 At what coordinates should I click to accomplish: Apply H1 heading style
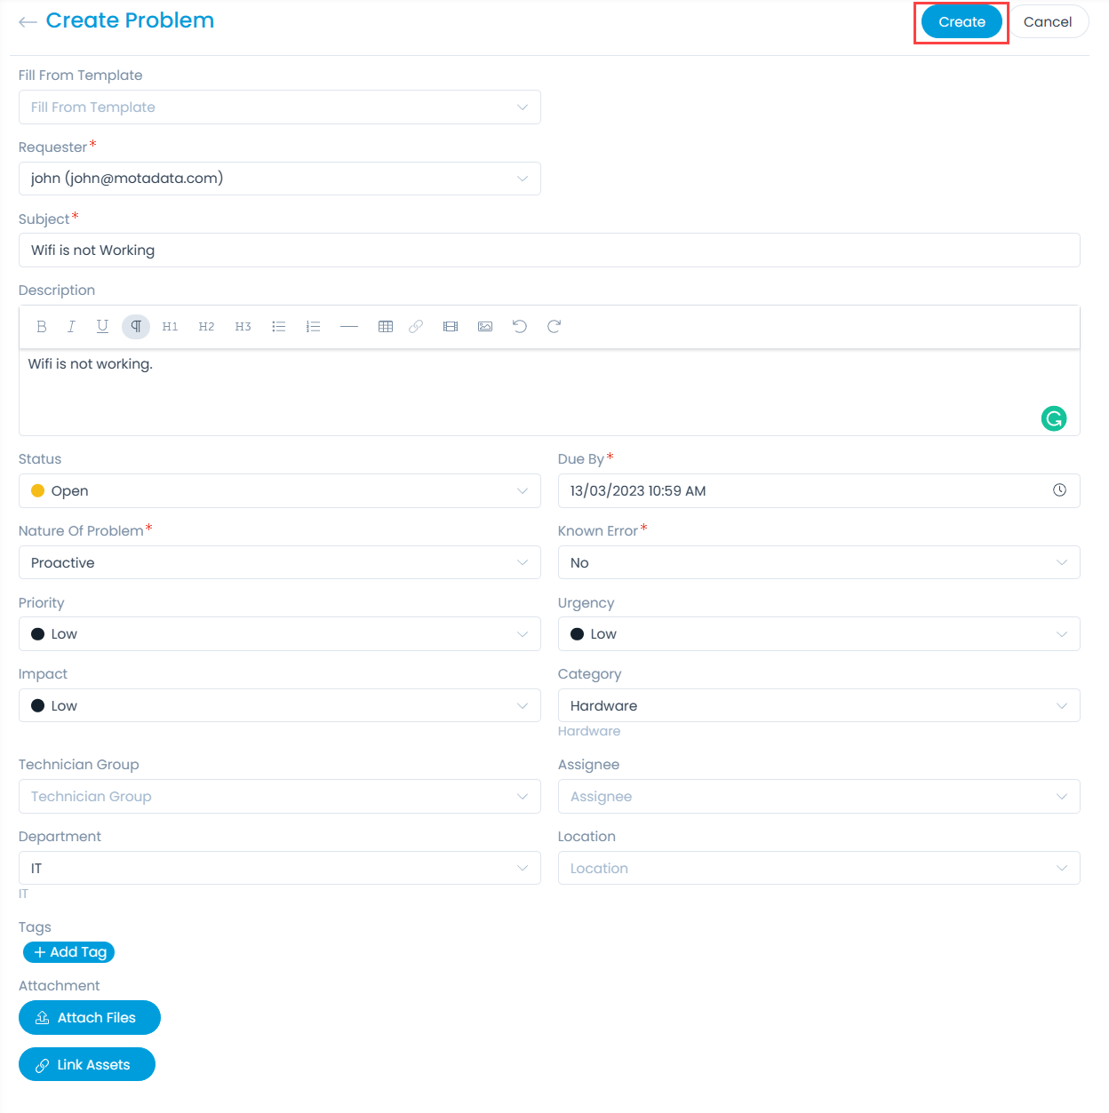point(170,327)
